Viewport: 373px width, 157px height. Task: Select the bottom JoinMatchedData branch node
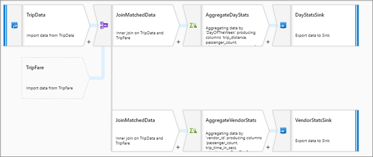(144, 131)
